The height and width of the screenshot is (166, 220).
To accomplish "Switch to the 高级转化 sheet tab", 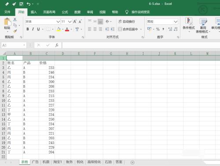I will point(94,162).
